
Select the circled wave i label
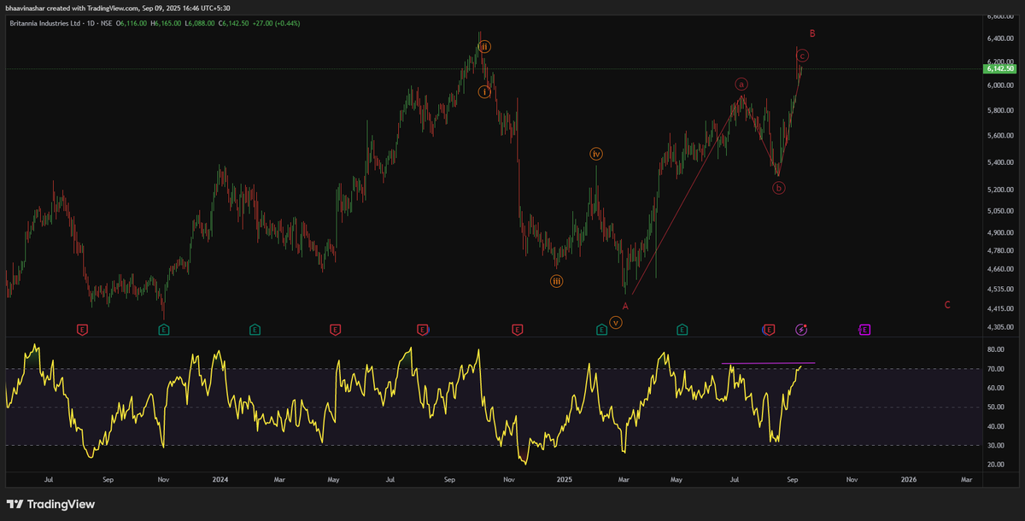coord(484,91)
